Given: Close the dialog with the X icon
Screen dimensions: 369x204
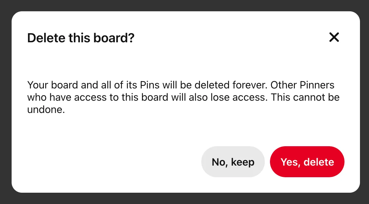Looking at the screenshot, I should pyautogui.click(x=334, y=37).
